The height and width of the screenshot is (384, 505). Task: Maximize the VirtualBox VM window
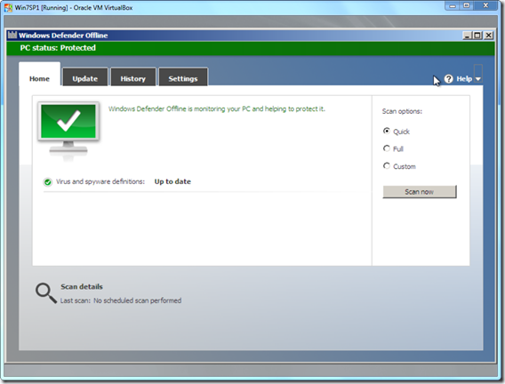click(x=467, y=6)
